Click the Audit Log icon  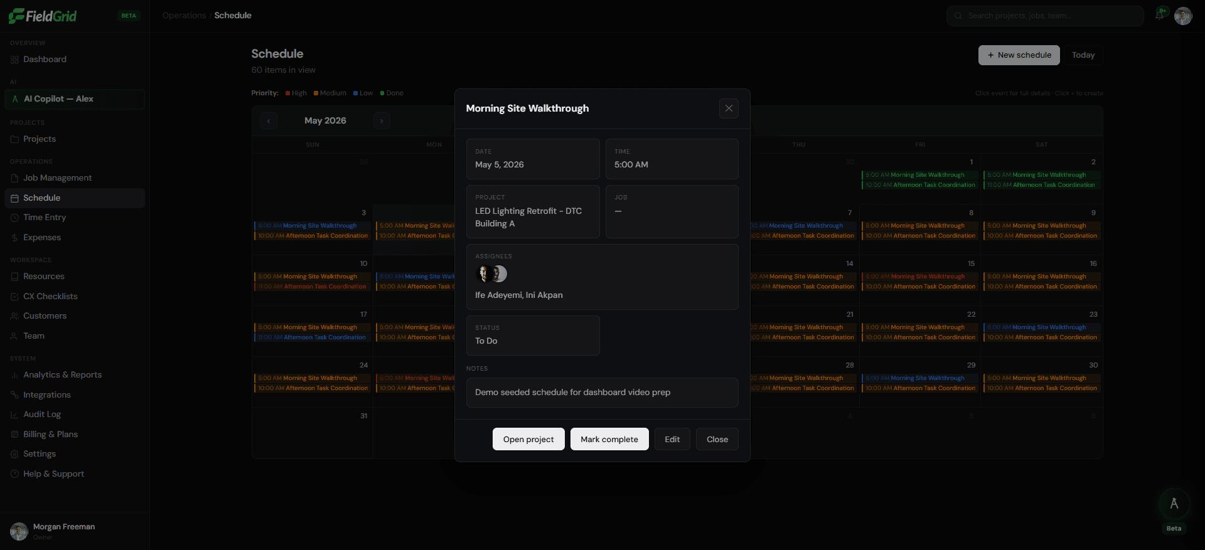pos(14,415)
